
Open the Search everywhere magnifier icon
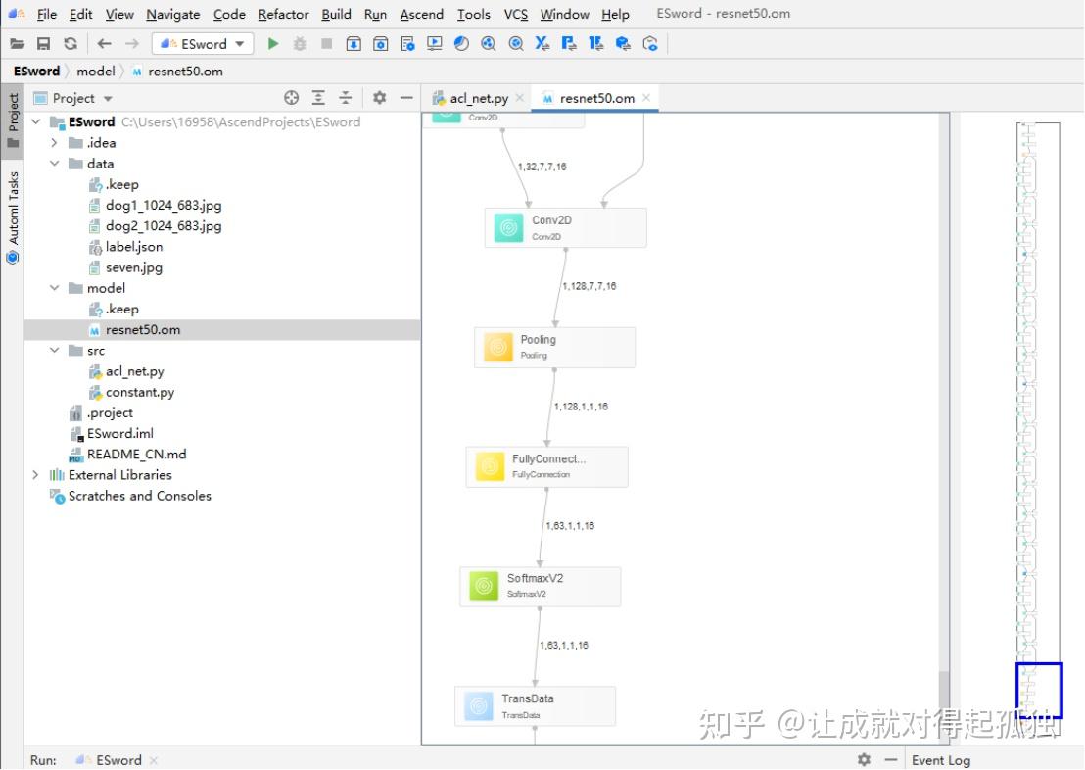pos(516,43)
